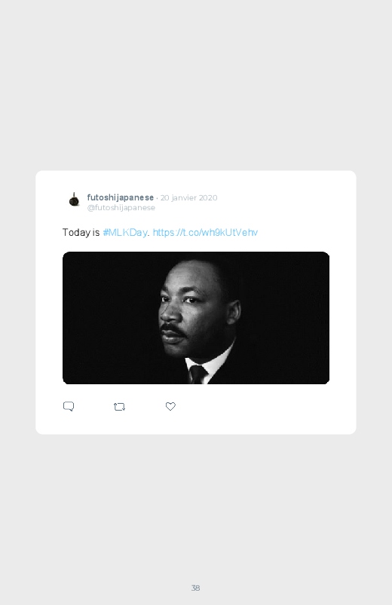This screenshot has height=605, width=392.
Task: Open the black-and-white portrait photo
Action: pos(196,318)
